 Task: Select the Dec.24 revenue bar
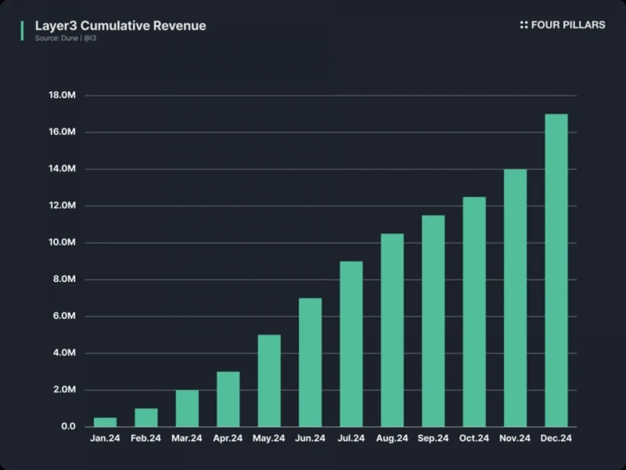(556, 270)
